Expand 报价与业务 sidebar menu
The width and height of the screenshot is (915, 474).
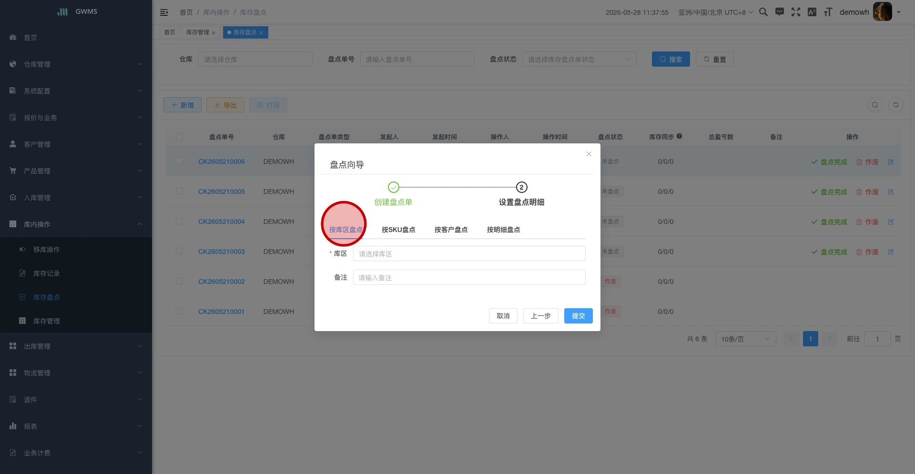coord(76,118)
